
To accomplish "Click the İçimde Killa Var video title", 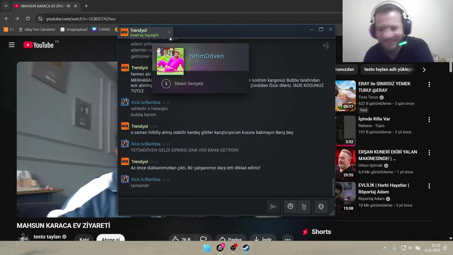I will coord(374,119).
